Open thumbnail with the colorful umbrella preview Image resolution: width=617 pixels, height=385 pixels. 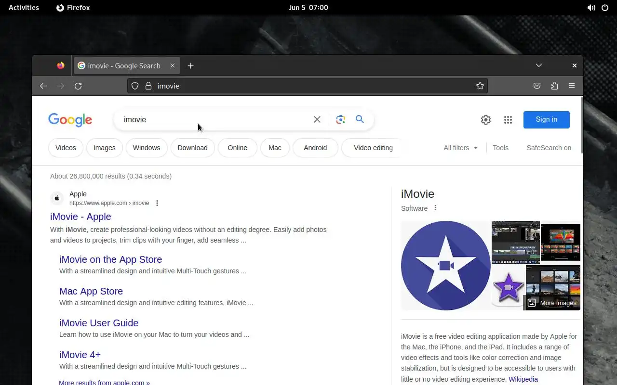click(x=561, y=242)
